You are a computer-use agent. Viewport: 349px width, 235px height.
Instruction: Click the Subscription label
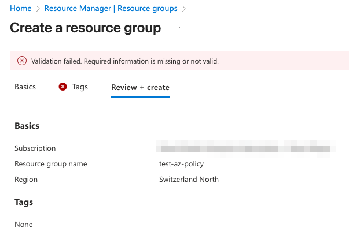(x=35, y=148)
